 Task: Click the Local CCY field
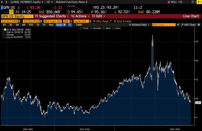81,21
